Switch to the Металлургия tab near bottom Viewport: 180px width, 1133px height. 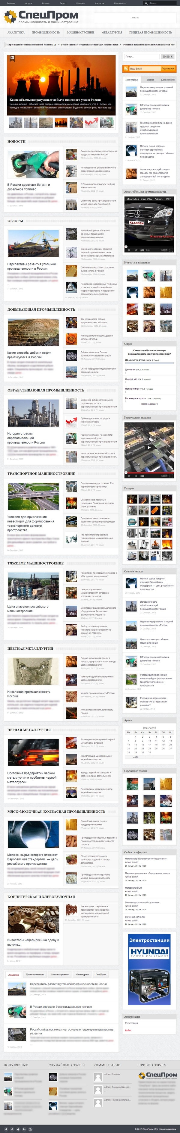tap(82, 974)
